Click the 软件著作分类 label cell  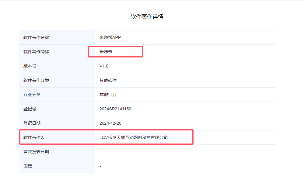36,80
